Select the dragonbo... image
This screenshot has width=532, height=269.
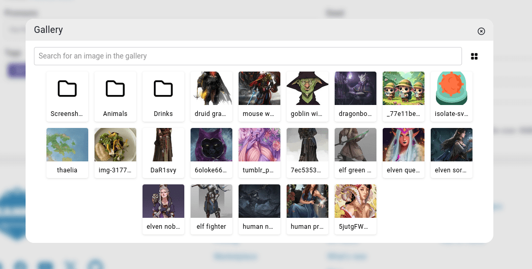[x=356, y=97]
